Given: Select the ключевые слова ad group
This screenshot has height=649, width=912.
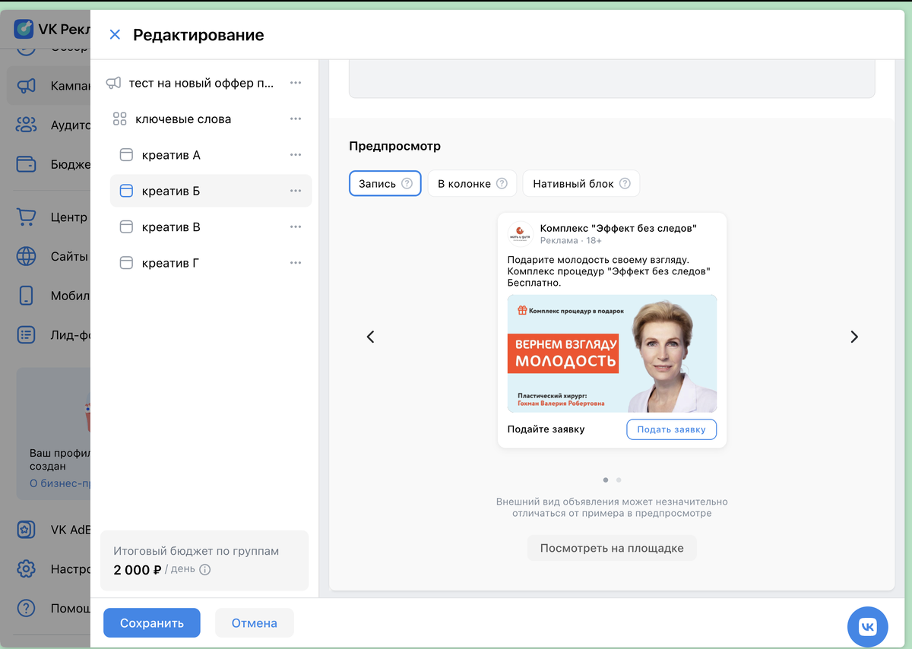Looking at the screenshot, I should (x=183, y=119).
